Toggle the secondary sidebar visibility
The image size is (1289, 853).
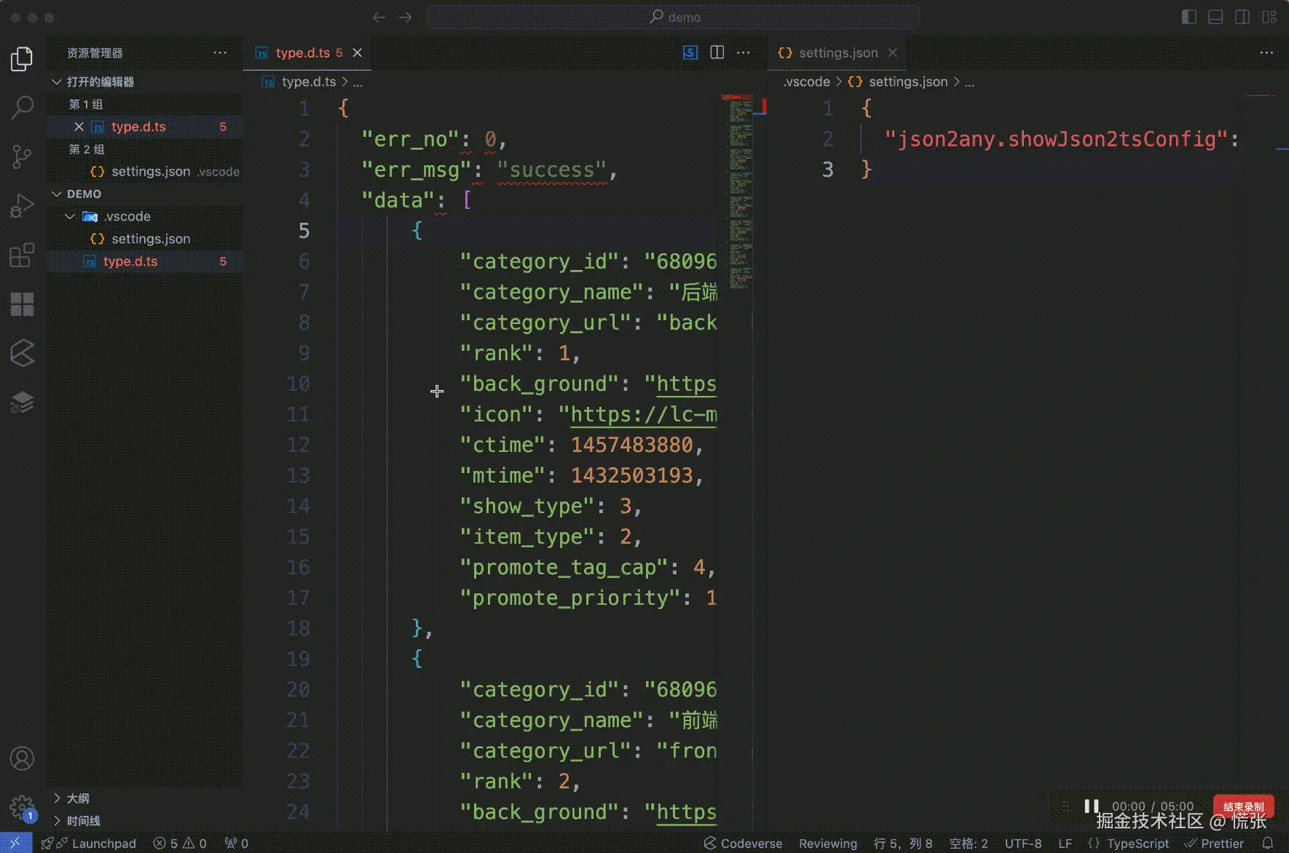click(x=1242, y=17)
